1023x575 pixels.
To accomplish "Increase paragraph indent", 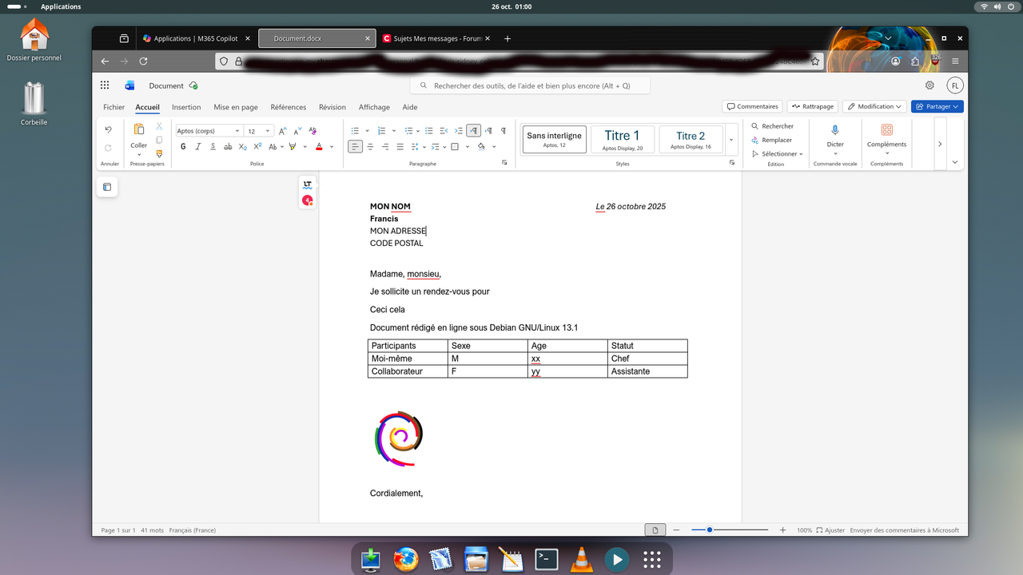I will coord(458,131).
